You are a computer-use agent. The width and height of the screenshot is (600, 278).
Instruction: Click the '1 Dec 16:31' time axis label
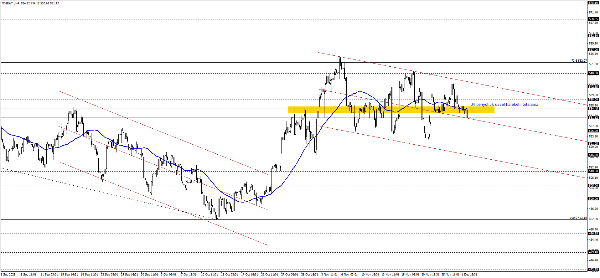[x=469, y=275]
